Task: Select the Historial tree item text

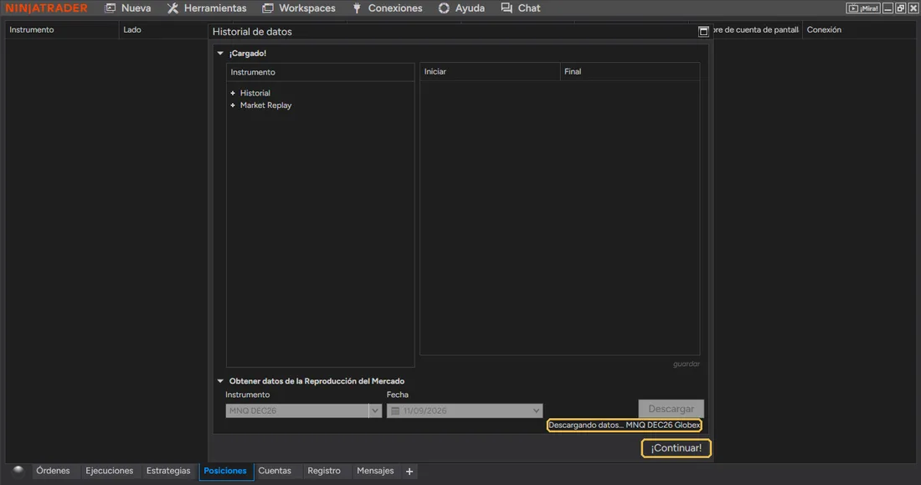Action: pyautogui.click(x=255, y=93)
